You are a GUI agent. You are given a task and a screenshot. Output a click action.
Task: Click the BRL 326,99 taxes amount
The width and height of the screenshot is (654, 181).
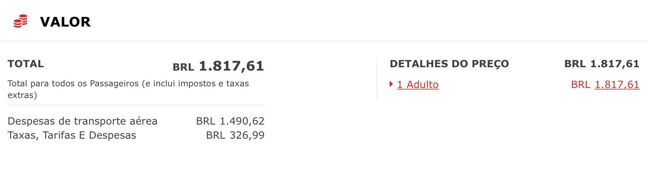(x=235, y=135)
